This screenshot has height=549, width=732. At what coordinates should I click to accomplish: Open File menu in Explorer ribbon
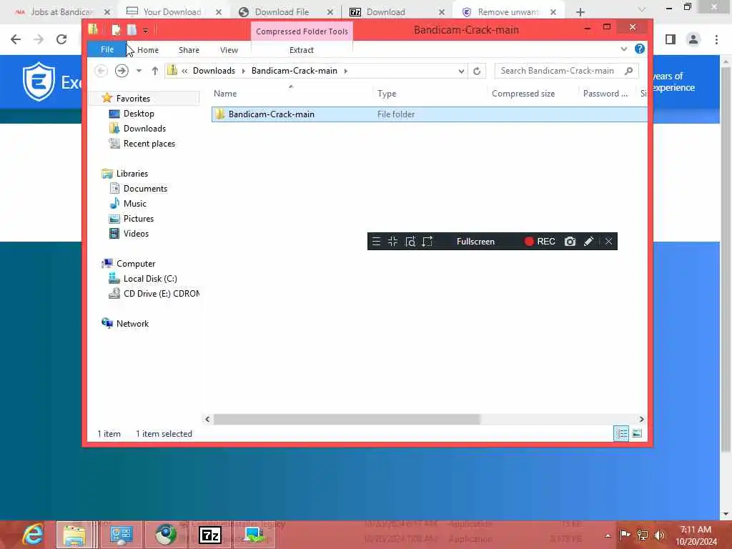[x=107, y=49]
